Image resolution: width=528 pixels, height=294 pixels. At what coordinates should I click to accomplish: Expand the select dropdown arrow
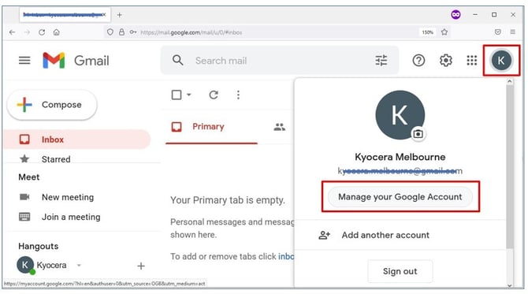(189, 95)
